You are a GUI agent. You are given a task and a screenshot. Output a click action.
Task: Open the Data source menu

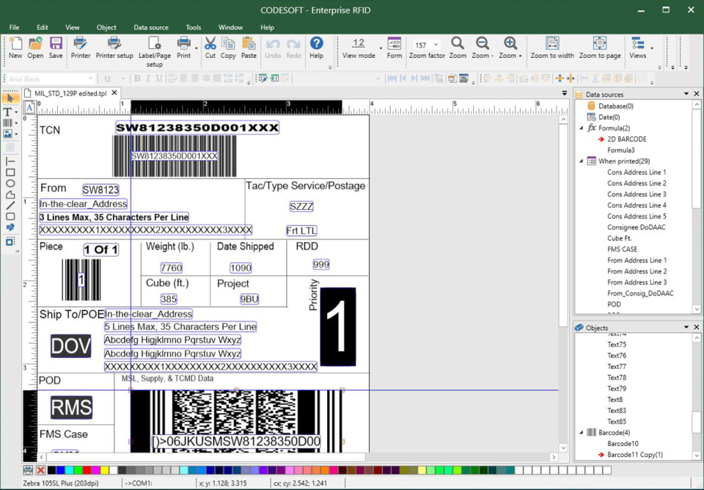[x=150, y=27]
